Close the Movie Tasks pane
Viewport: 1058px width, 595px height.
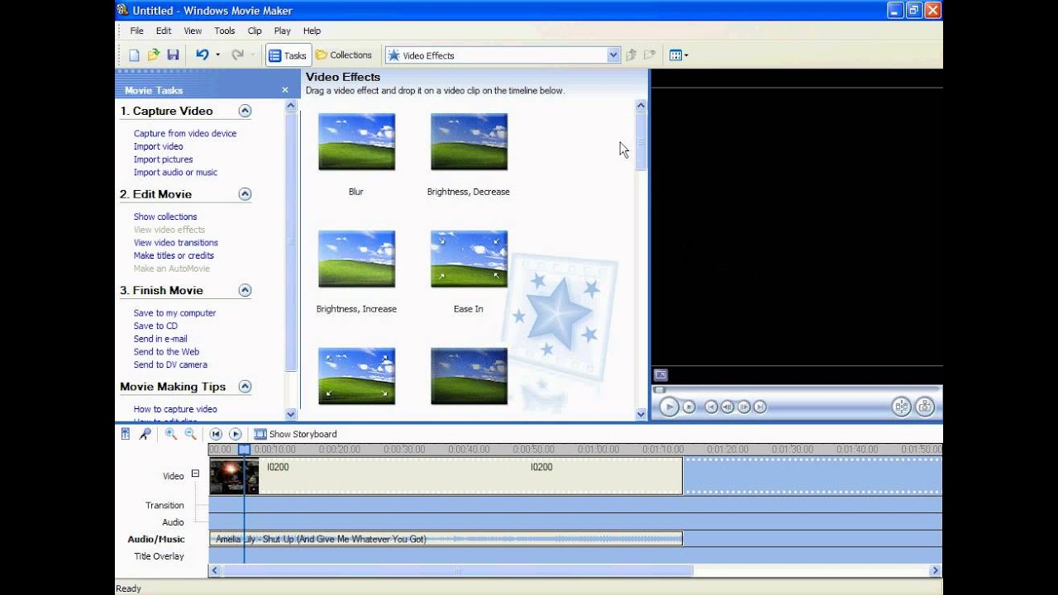point(285,90)
